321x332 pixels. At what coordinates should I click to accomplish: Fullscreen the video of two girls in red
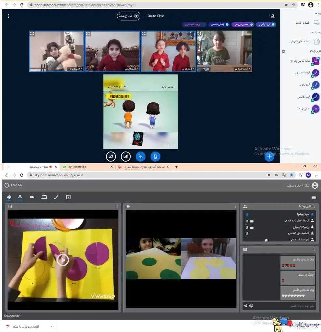144,34
